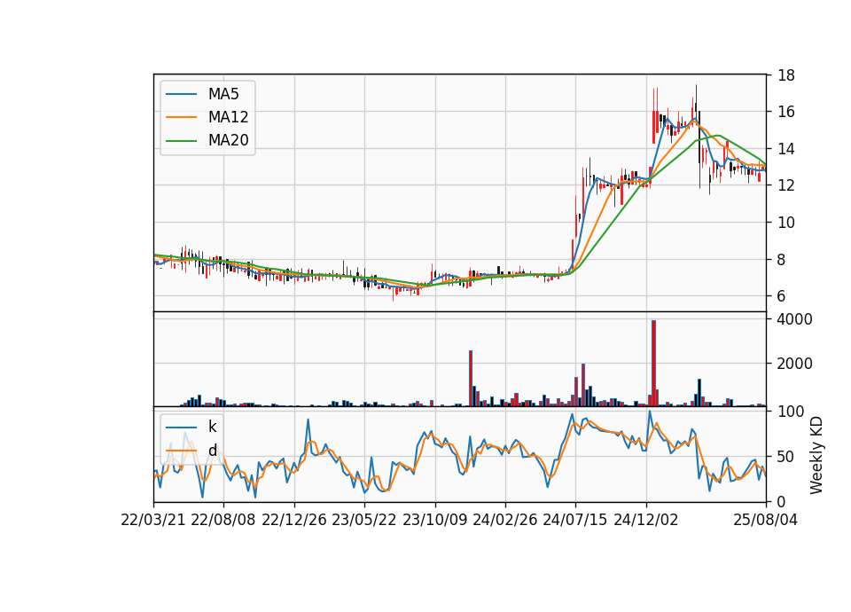
Task: Click the 23/10/09 date tick label
Action: (434, 520)
